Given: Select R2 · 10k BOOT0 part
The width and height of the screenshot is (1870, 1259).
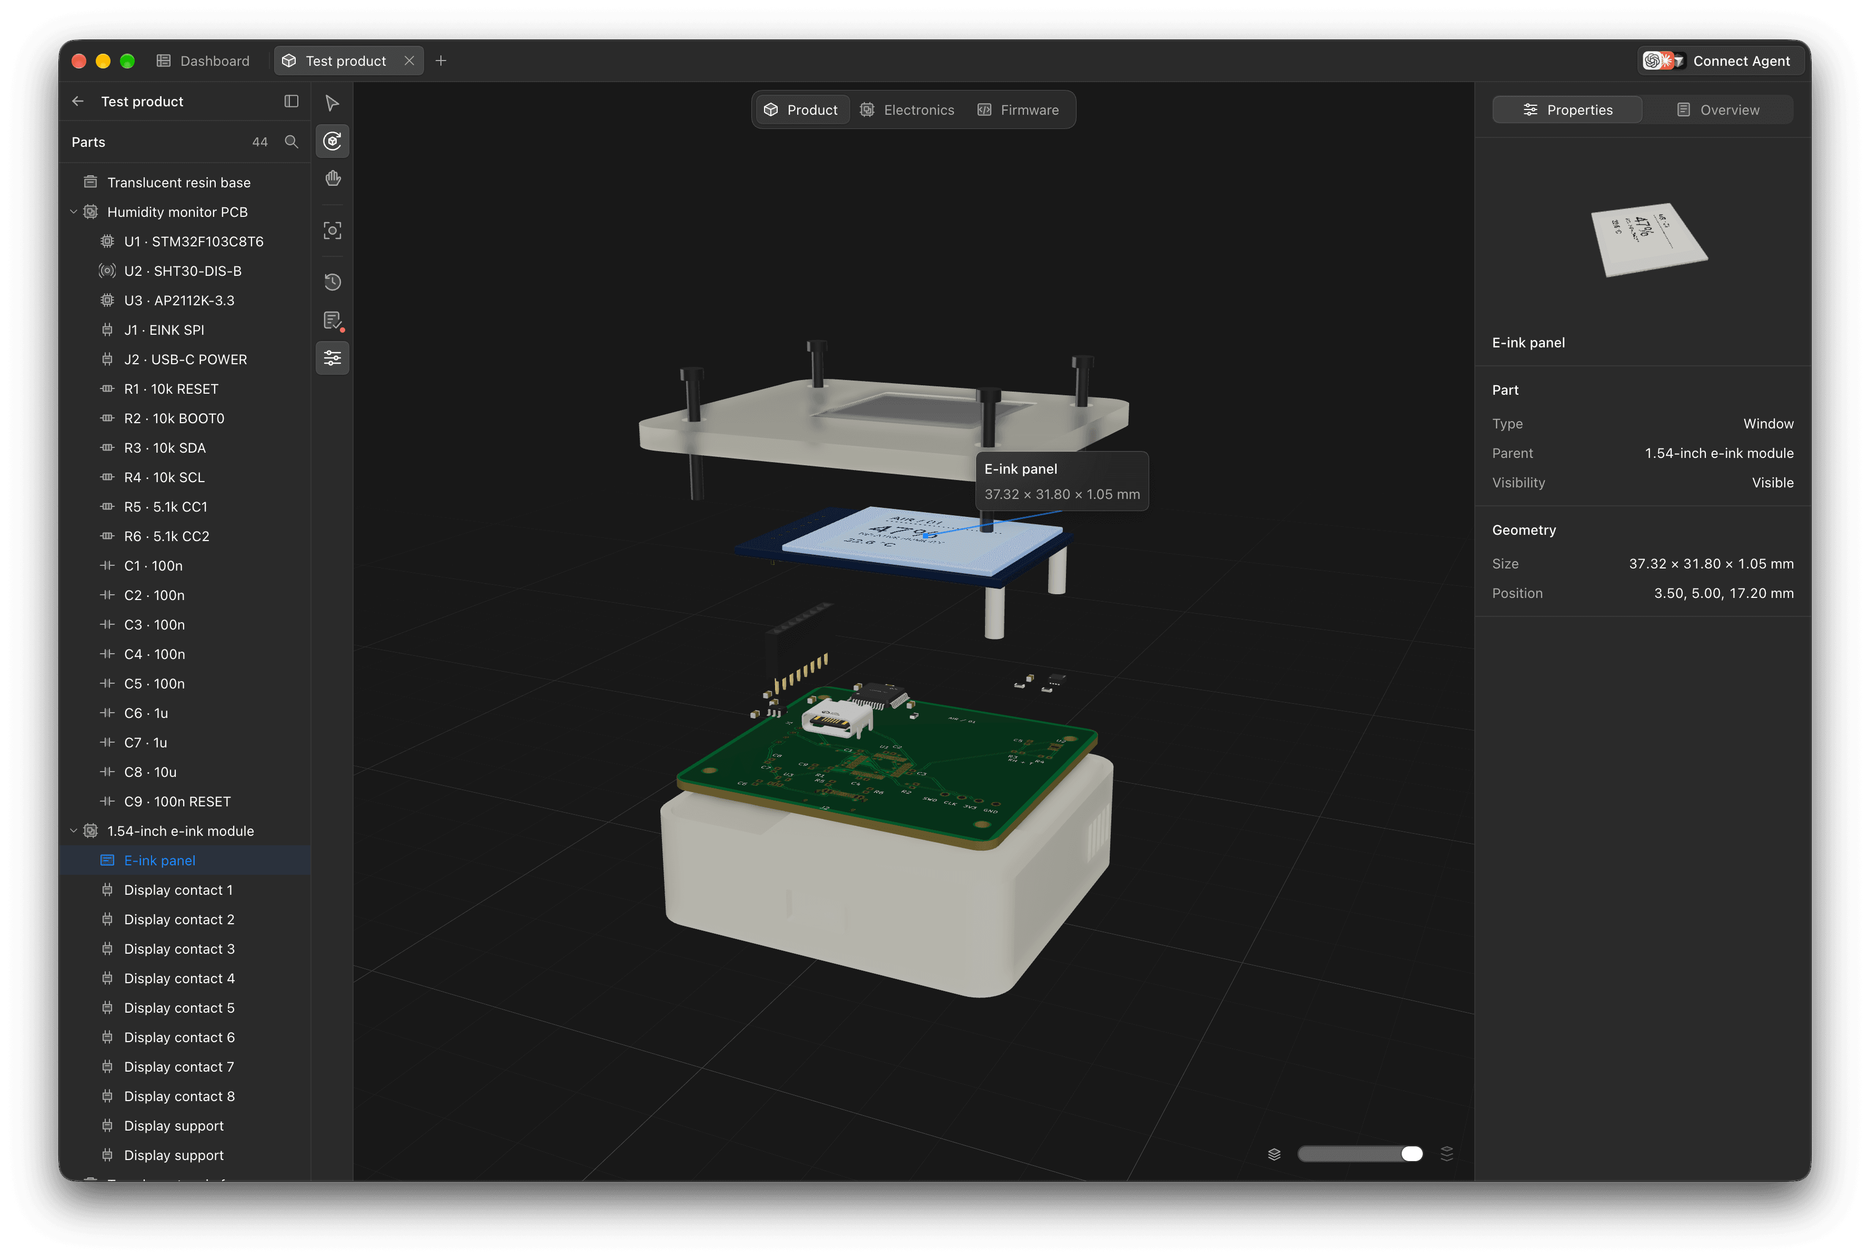Looking at the screenshot, I should 185,418.
